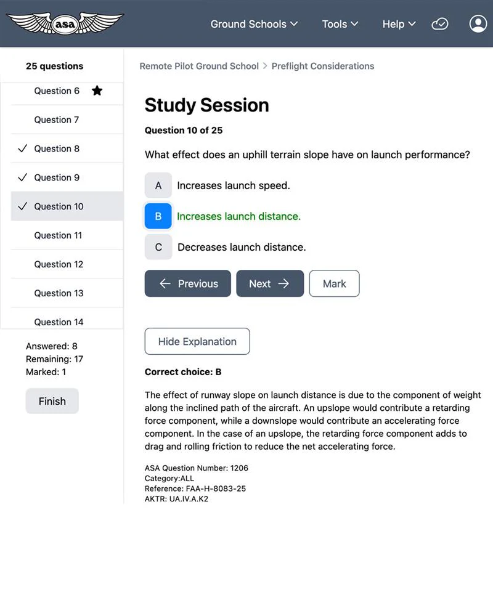Open the cloud sync status icon
The height and width of the screenshot is (616, 493).
tap(439, 24)
